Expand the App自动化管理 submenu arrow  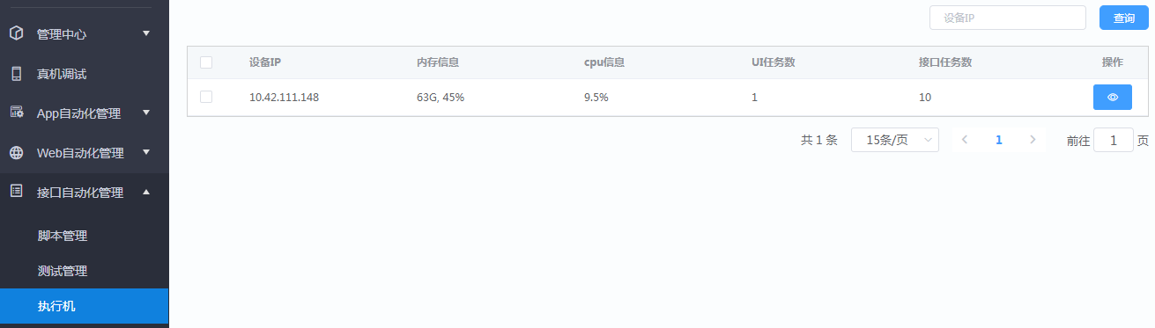[x=146, y=113]
